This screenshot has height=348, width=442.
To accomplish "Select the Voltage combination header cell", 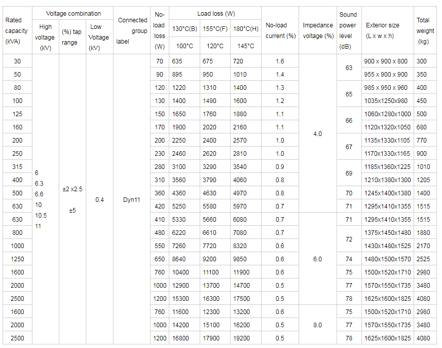I will (x=73, y=14).
